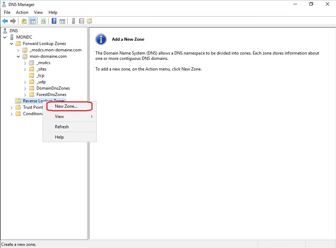Expand the _msdcs subfolder under mon-domaine.com
The image size is (336, 248).
point(25,63)
